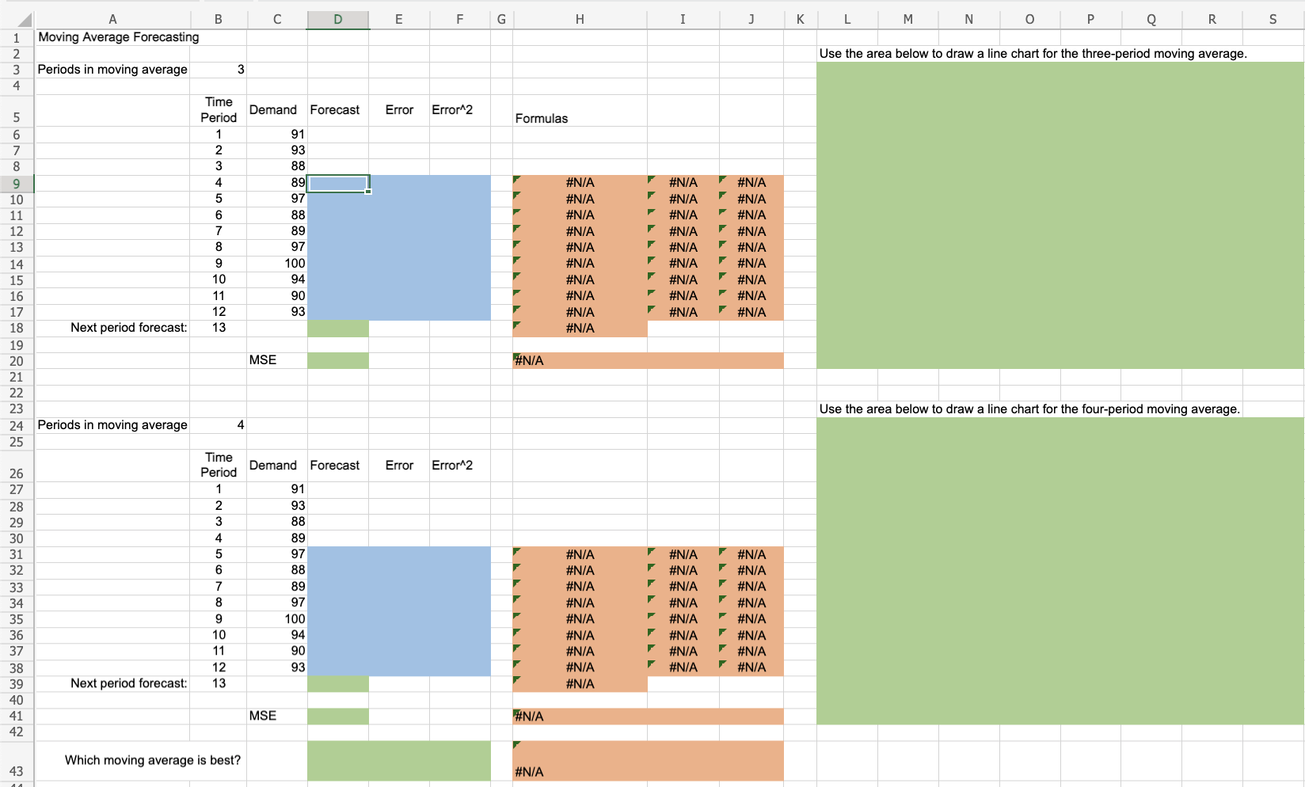1305x787 pixels.
Task: Select the cell containing 'Moving Average Forecasting' title
Action: 112,37
